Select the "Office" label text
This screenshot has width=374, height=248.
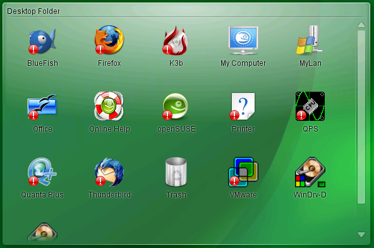coord(42,129)
